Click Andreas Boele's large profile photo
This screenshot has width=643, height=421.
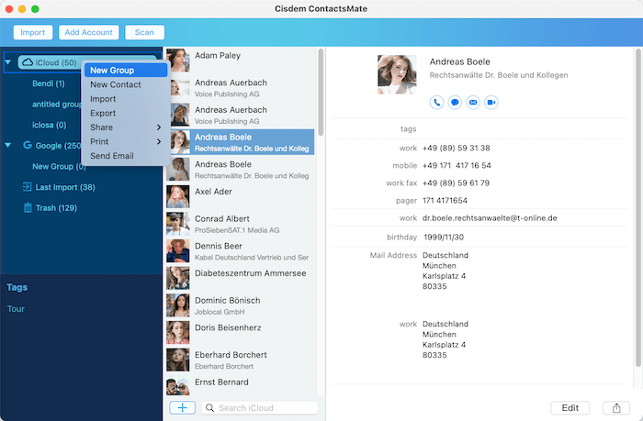click(x=397, y=74)
